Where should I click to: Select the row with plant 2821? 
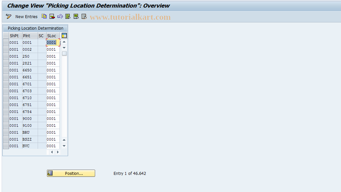point(6,63)
